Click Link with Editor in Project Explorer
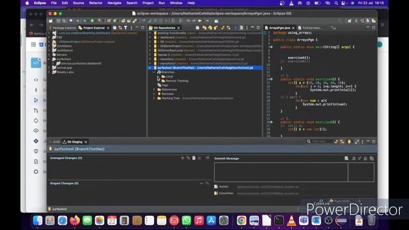 [120, 28]
